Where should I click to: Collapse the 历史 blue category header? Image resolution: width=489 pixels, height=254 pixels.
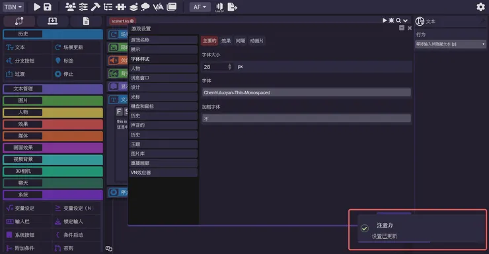[53, 34]
